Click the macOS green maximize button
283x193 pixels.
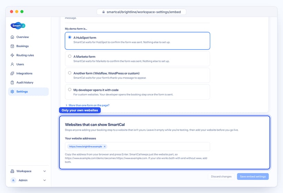(22, 11)
